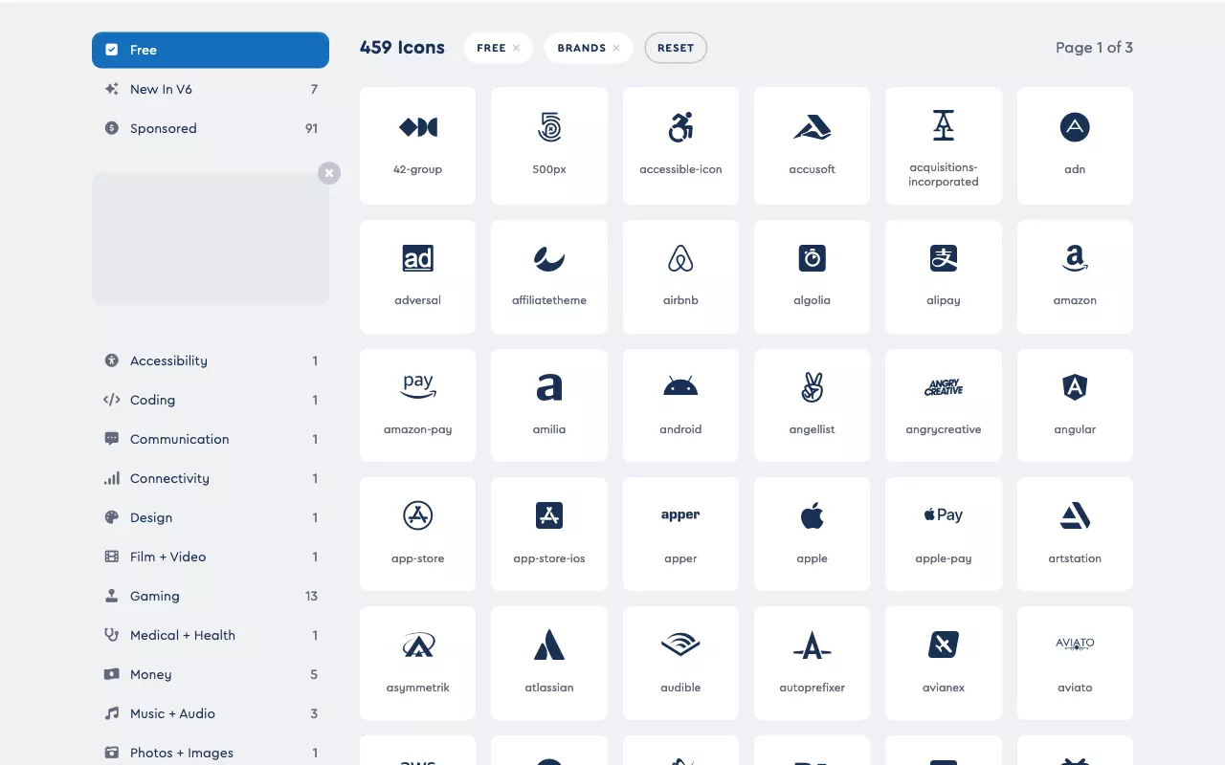1225x765 pixels.
Task: Open acquisitions-incorporated icon card
Action: point(944,145)
